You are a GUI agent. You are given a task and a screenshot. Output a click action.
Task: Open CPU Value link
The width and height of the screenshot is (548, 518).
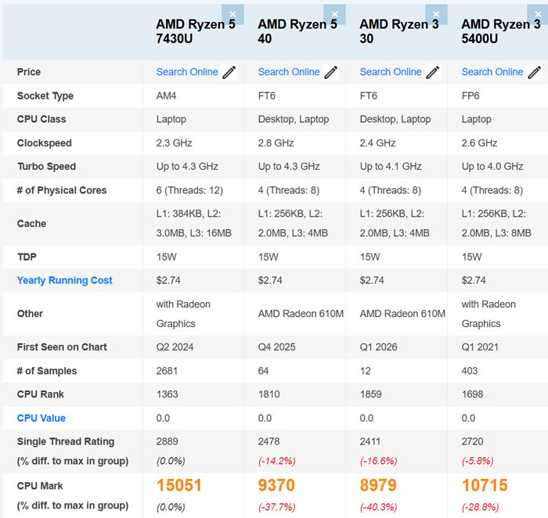click(41, 418)
